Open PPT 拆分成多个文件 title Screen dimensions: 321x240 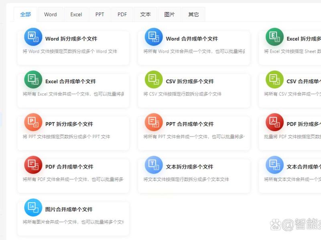[69, 124]
